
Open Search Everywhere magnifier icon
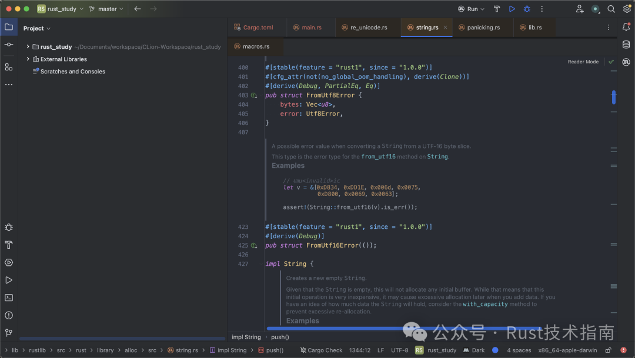611,9
